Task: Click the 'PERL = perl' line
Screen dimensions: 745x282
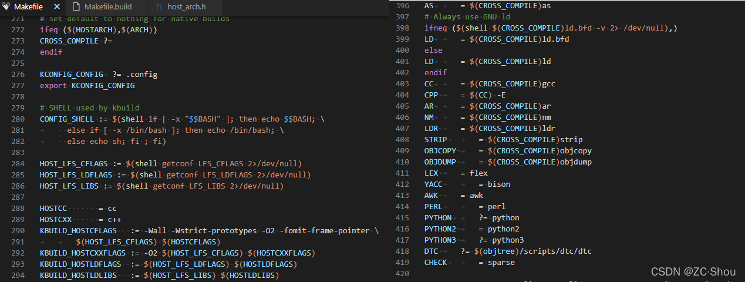Action: pos(465,206)
